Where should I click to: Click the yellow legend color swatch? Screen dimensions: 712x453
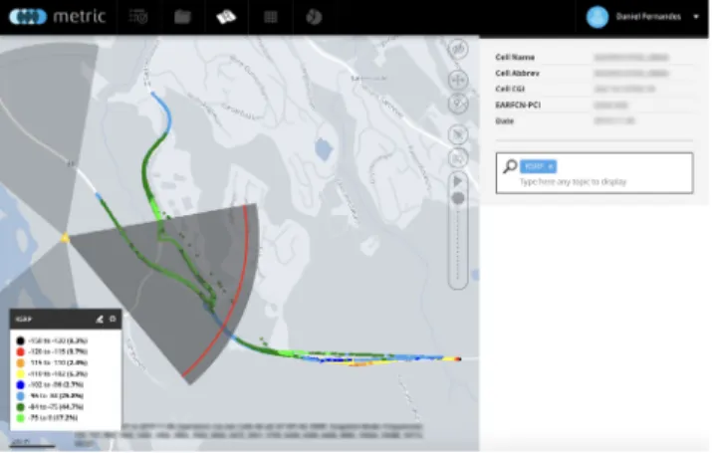[x=21, y=374]
